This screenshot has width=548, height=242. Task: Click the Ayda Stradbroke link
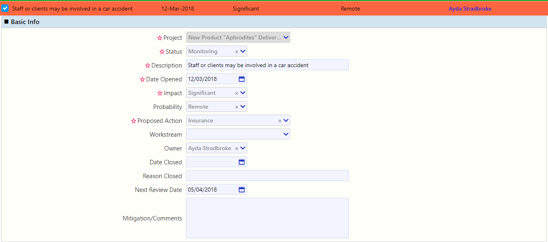click(470, 8)
